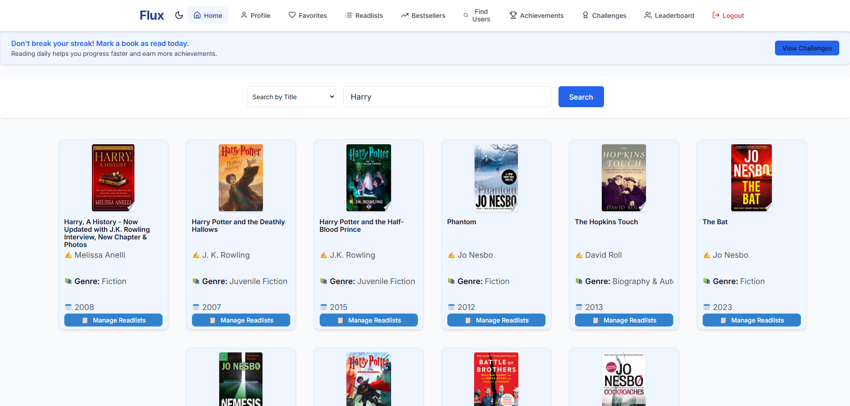This screenshot has width=850, height=406.
Task: Manage Readlists for Phantom by Jo Nesbo
Action: click(496, 320)
